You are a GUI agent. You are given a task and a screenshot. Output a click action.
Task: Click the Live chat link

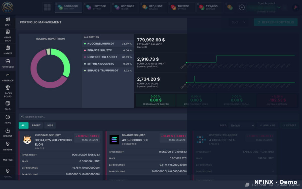coord(259,185)
